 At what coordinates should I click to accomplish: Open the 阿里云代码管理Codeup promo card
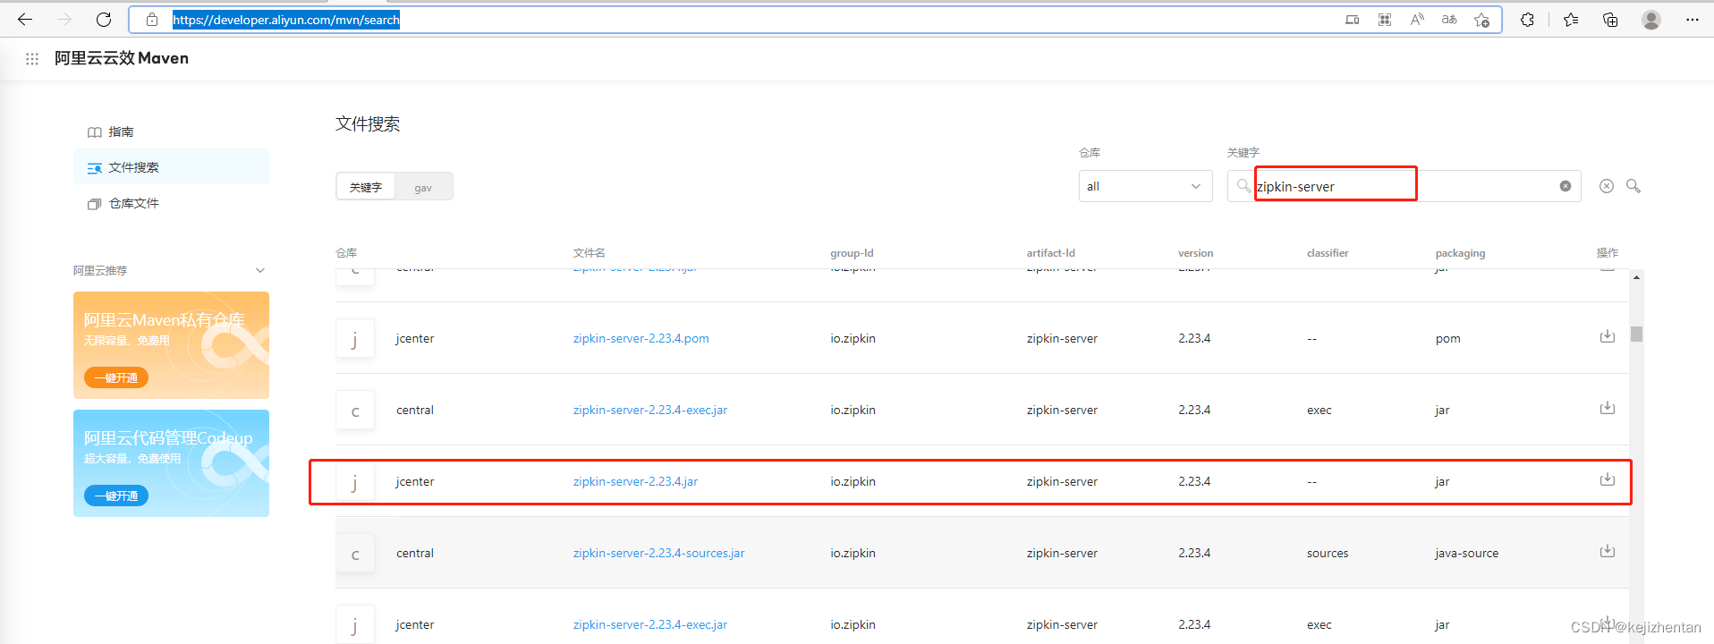(171, 463)
